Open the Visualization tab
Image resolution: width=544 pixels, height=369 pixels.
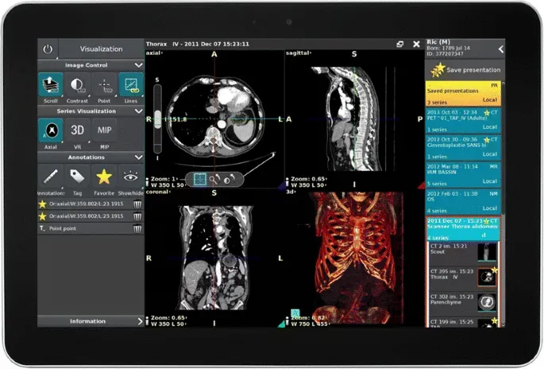[x=101, y=49]
